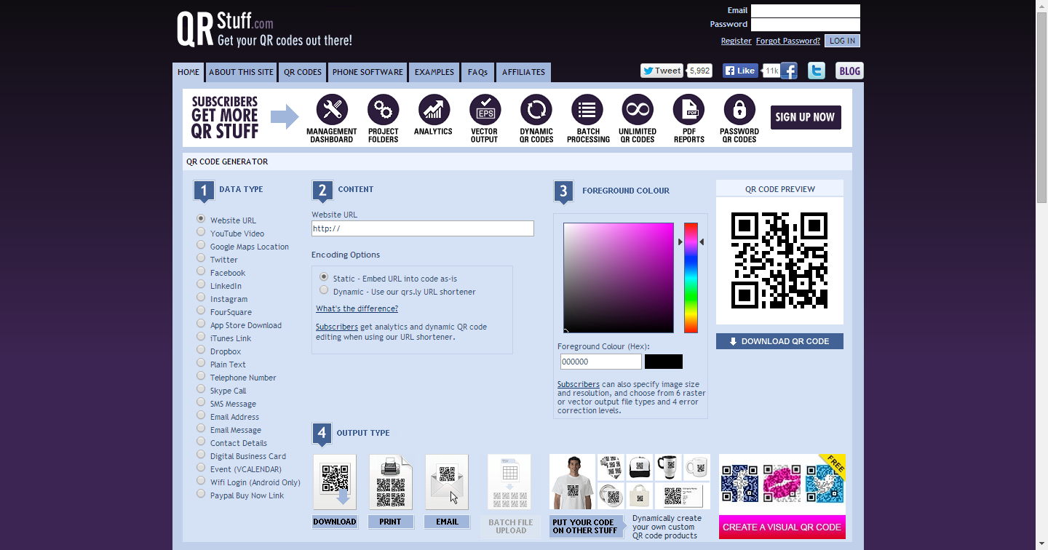Click the Foreground Colour hex field
Screen dimensions: 1048x550
pyautogui.click(x=601, y=362)
